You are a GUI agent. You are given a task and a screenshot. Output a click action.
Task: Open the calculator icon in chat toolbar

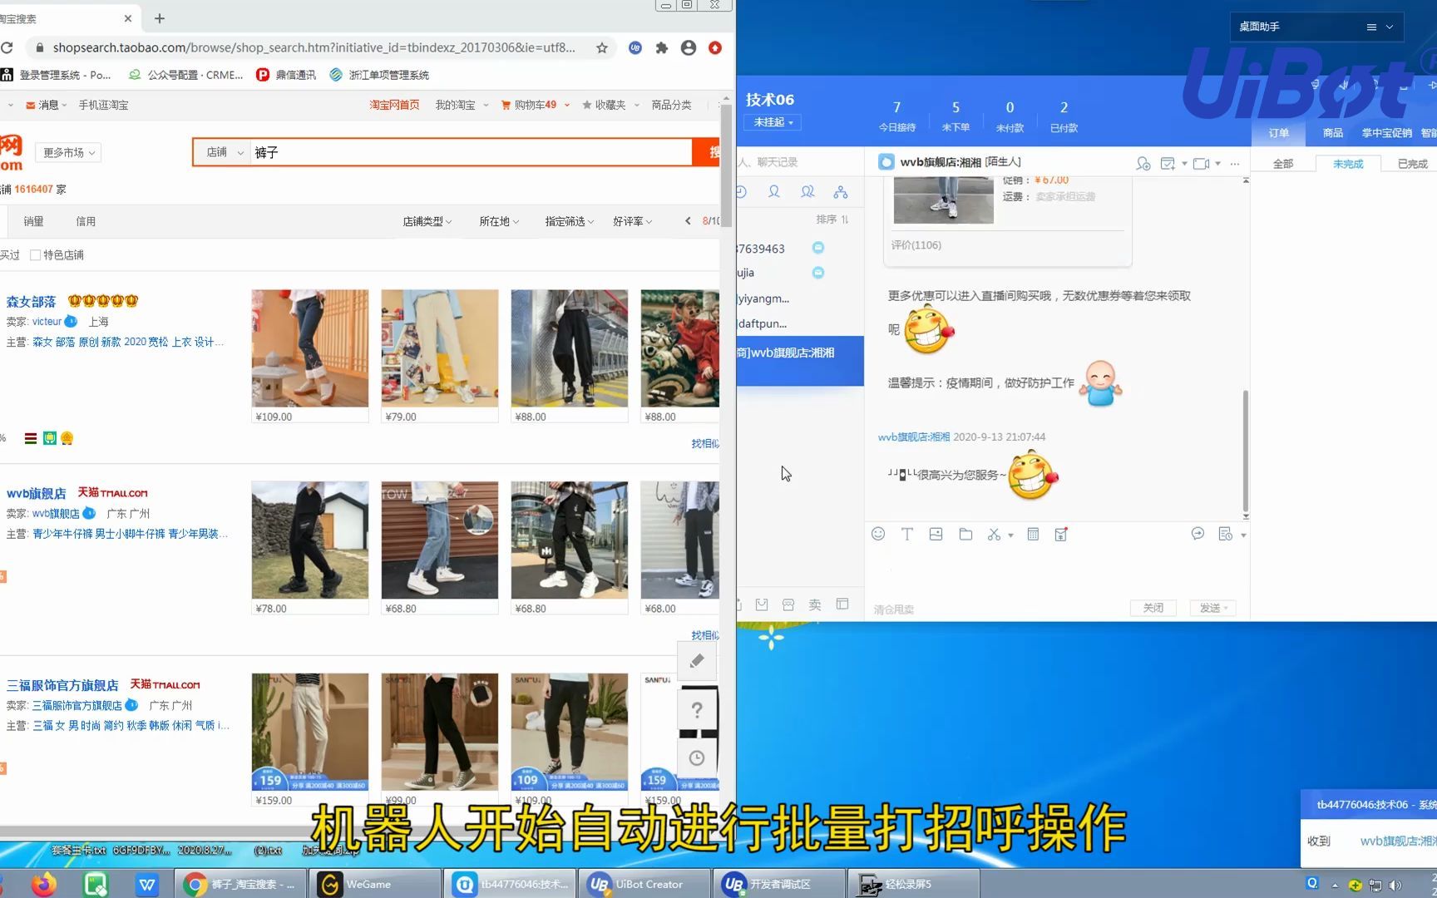click(x=1033, y=534)
